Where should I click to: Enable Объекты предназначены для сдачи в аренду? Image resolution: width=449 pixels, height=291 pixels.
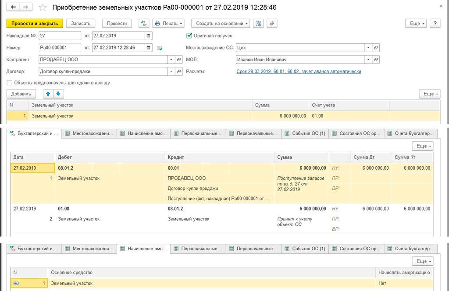(10, 83)
